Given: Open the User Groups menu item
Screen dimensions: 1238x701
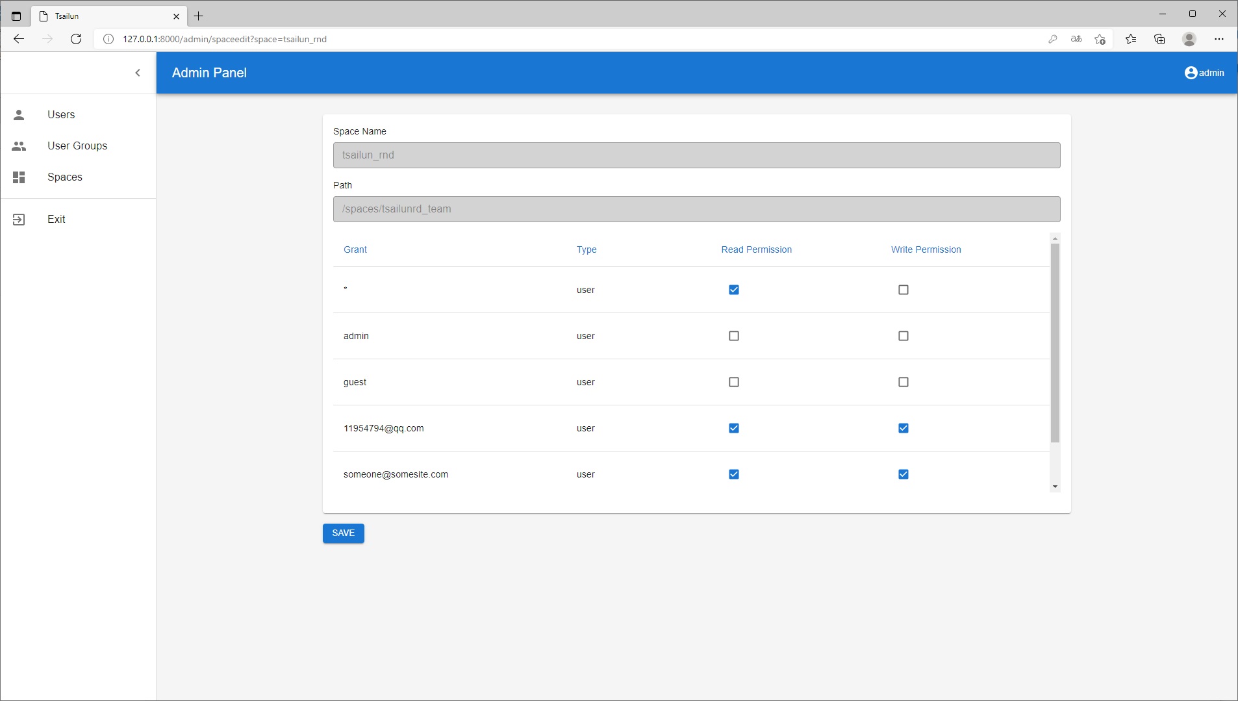Looking at the screenshot, I should click(x=78, y=146).
